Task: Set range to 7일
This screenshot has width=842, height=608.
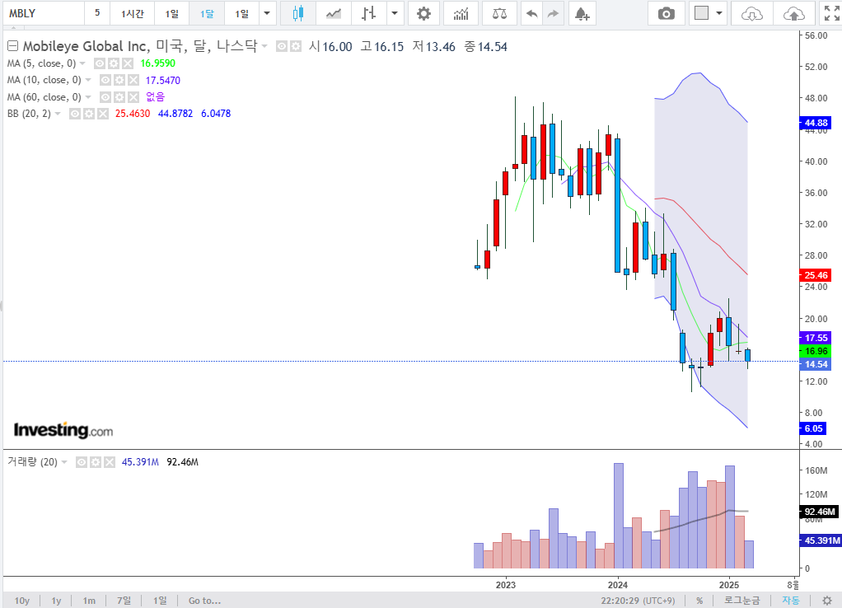Action: (124, 601)
